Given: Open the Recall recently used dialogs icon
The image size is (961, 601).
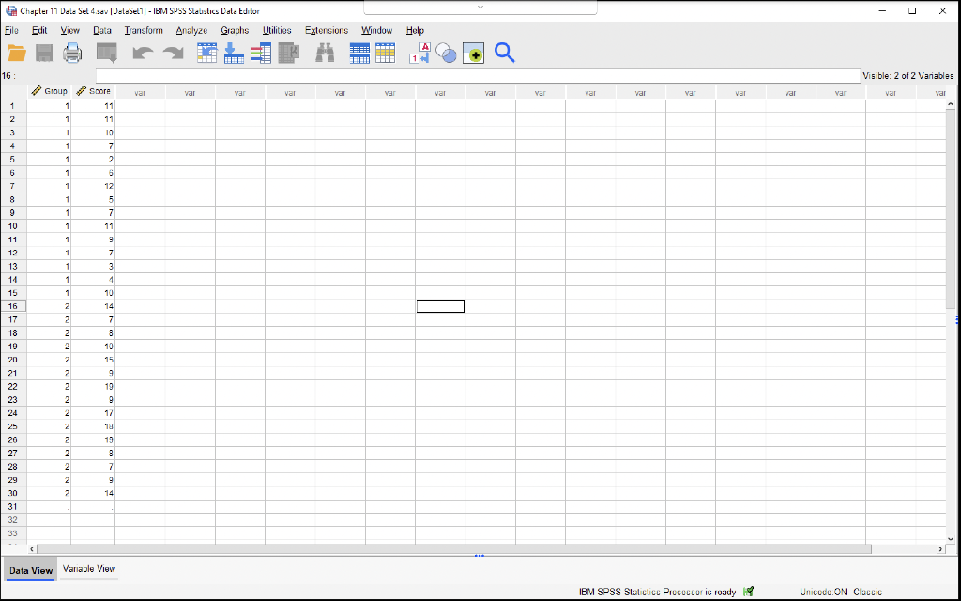Looking at the screenshot, I should (106, 53).
